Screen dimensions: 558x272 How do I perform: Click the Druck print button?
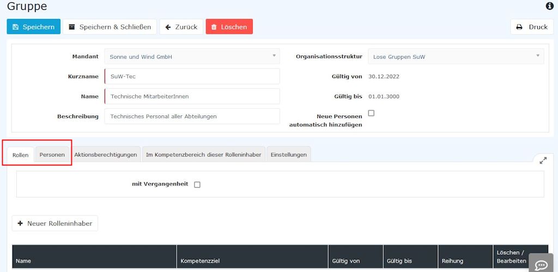click(x=532, y=27)
